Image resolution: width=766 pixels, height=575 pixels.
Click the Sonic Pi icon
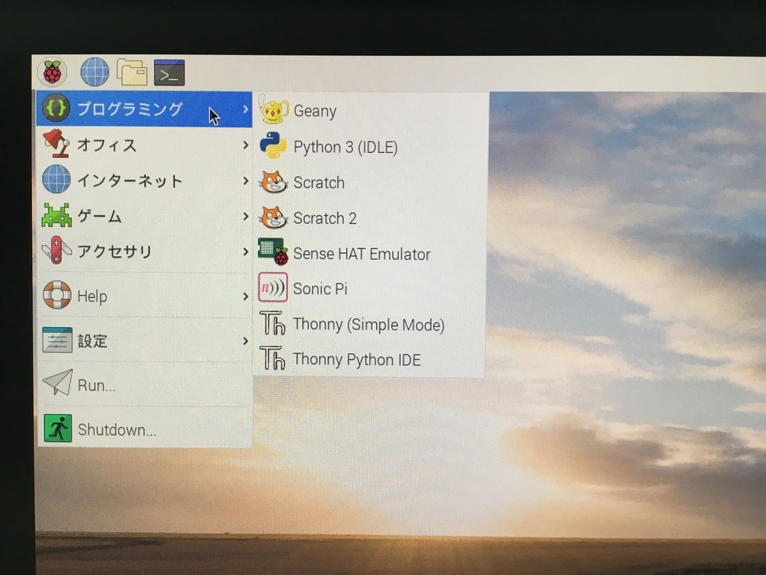point(272,287)
